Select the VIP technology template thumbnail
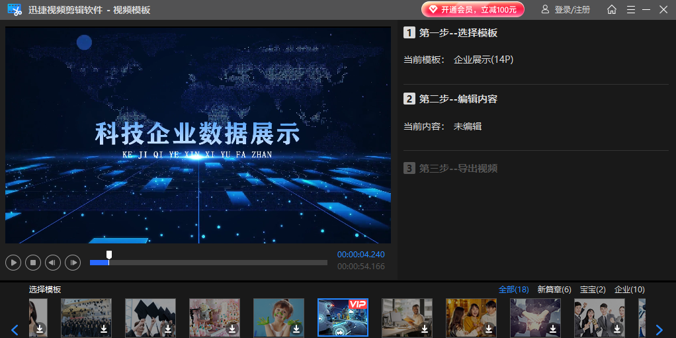The width and height of the screenshot is (676, 338). (343, 317)
